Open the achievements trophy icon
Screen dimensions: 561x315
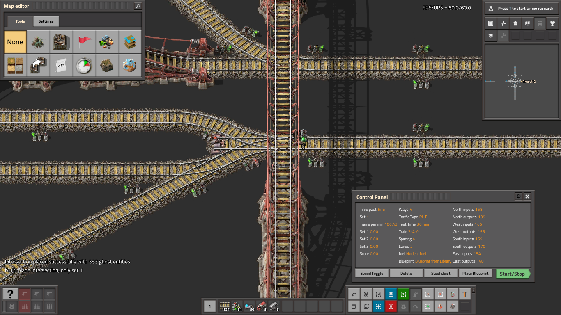[553, 24]
